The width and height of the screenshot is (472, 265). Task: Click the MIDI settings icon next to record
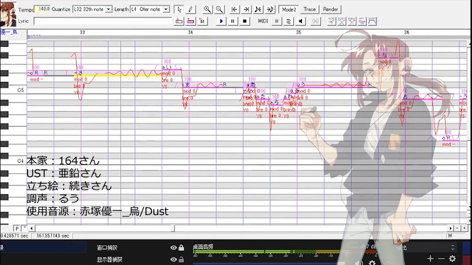(x=289, y=21)
